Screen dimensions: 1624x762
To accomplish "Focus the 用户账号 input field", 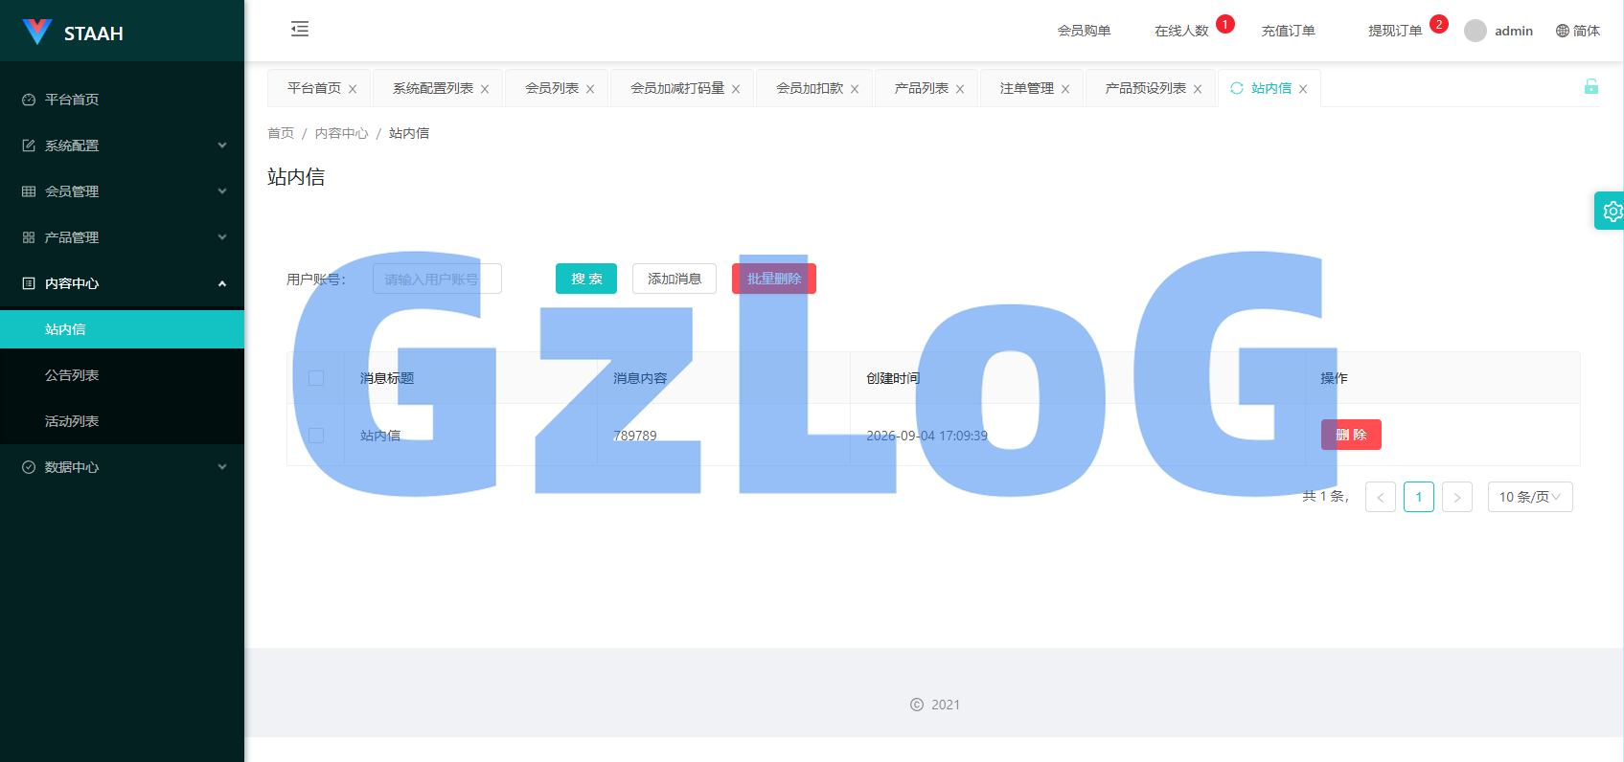I will (437, 279).
